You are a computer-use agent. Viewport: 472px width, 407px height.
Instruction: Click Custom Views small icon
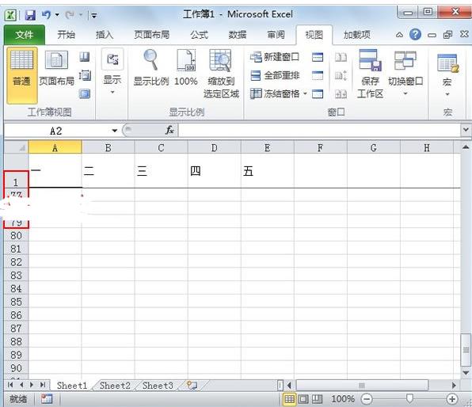click(85, 75)
